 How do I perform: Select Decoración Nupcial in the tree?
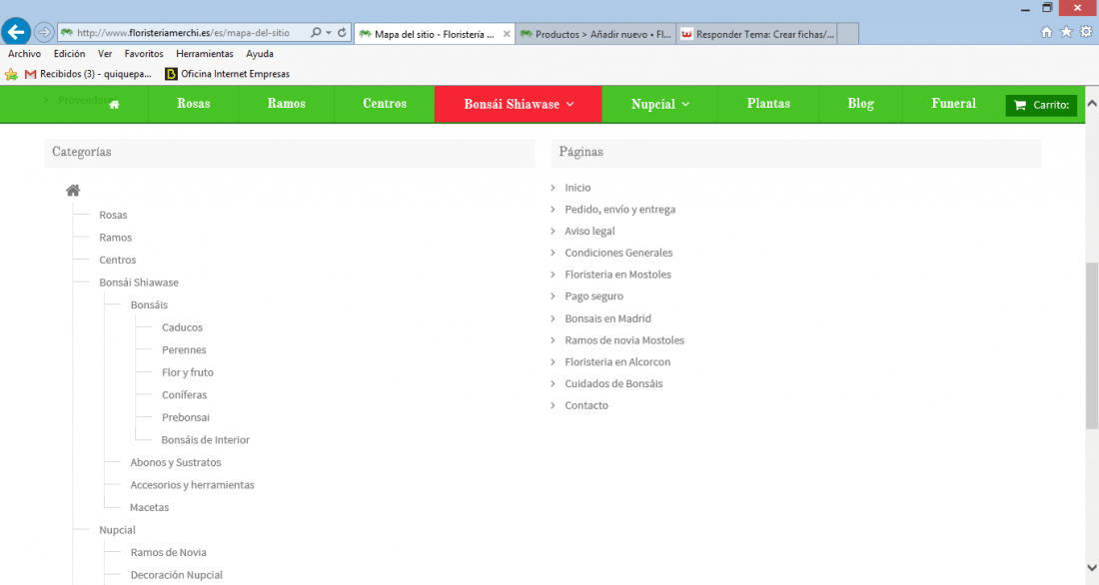[x=177, y=574]
